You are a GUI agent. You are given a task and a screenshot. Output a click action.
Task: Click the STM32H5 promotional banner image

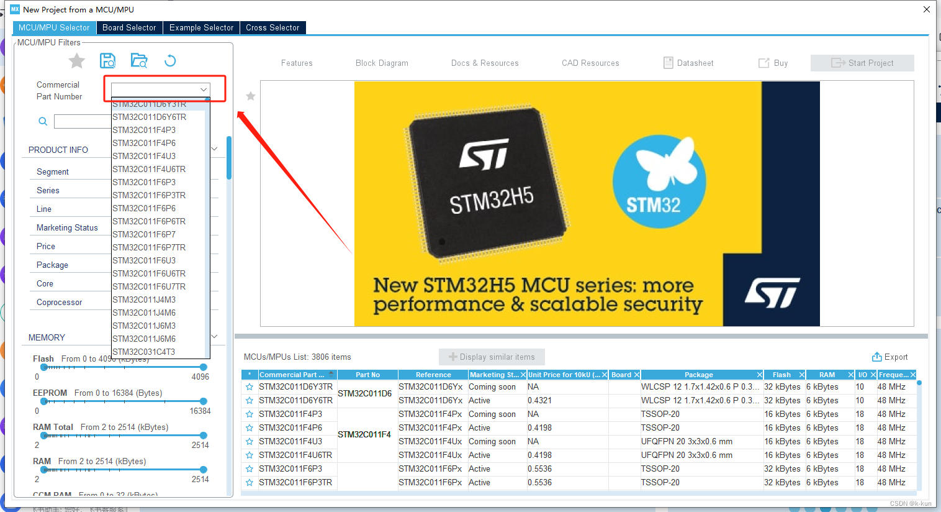587,203
